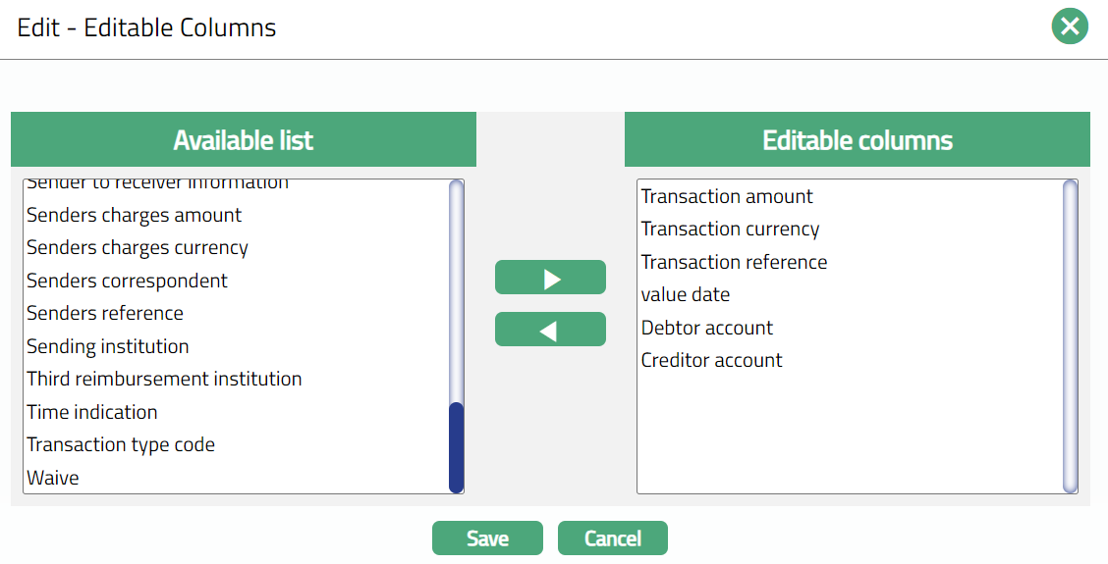Select Senders charges currency item

pos(138,248)
